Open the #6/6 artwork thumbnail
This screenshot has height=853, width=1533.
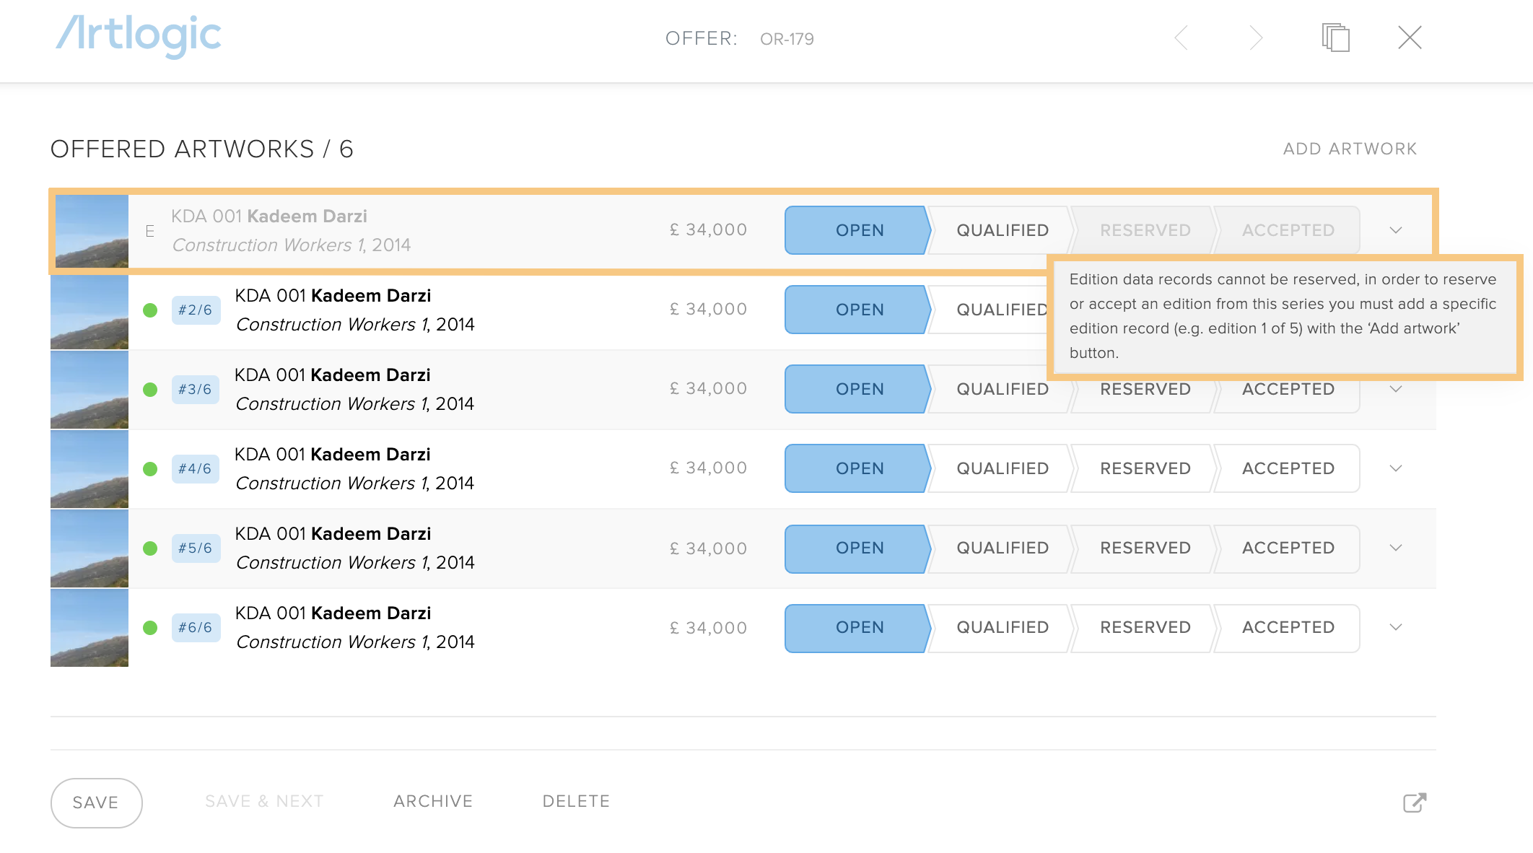(89, 628)
